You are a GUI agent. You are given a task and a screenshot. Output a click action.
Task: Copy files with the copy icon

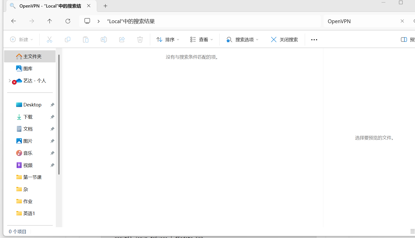coord(67,39)
